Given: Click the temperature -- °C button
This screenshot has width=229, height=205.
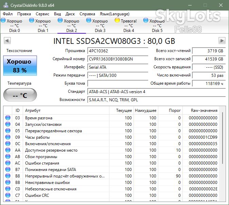Looking at the screenshot, I should (20, 95).
